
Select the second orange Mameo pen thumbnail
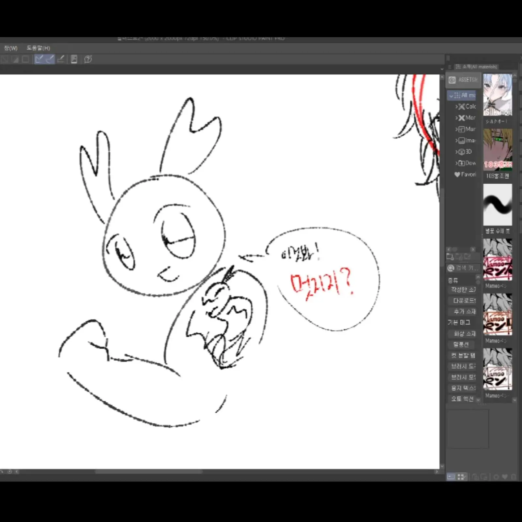pos(498,315)
